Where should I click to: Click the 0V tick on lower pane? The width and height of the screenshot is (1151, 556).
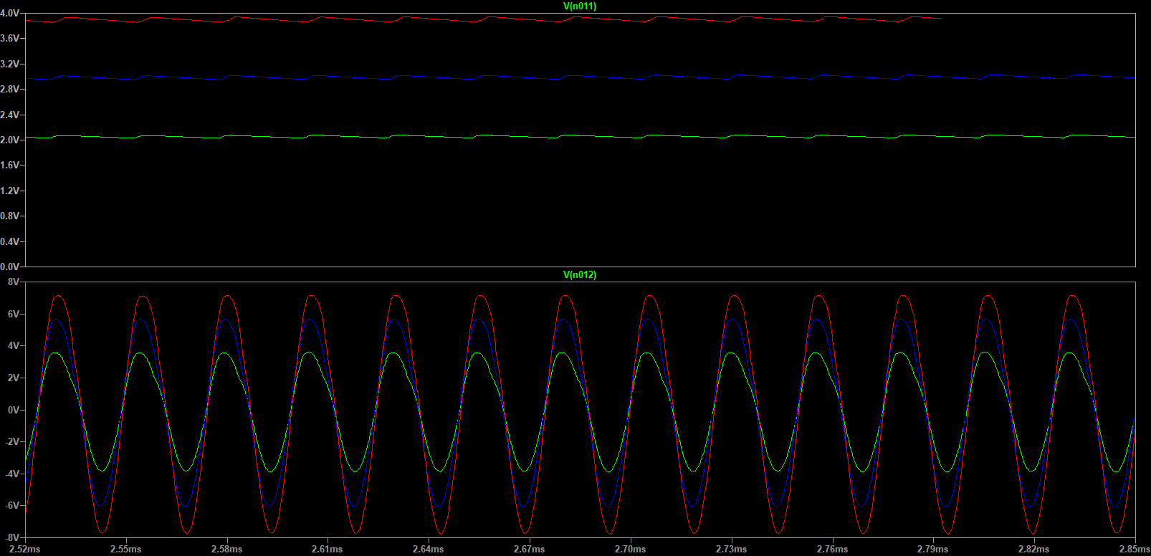[x=14, y=411]
